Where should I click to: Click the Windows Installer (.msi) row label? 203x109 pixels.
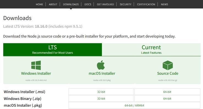(24, 92)
